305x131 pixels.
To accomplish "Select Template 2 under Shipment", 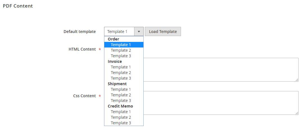I will 124,95.
